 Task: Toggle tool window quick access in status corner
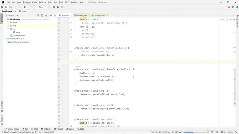click(2, 132)
